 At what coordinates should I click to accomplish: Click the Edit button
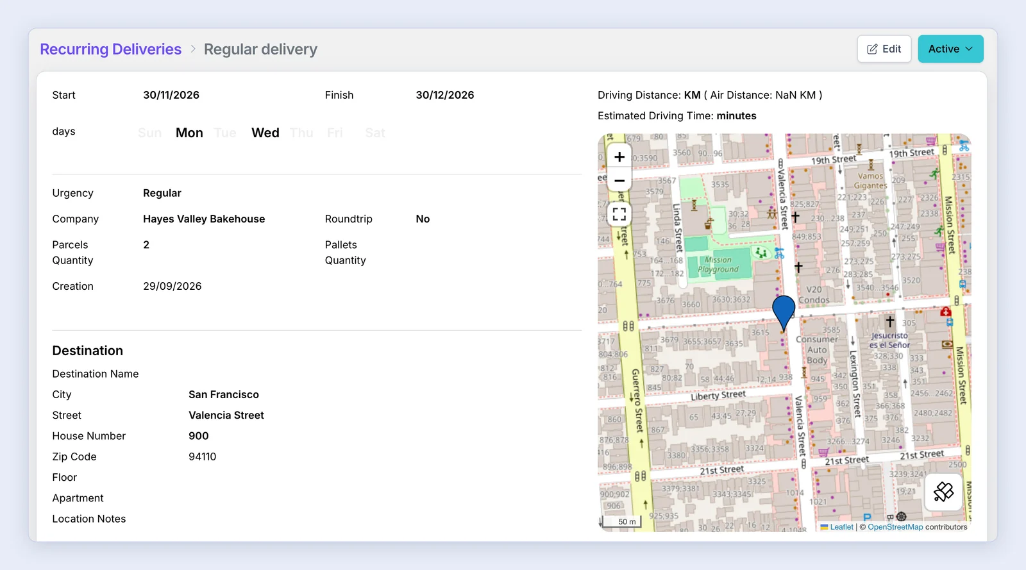pos(884,49)
